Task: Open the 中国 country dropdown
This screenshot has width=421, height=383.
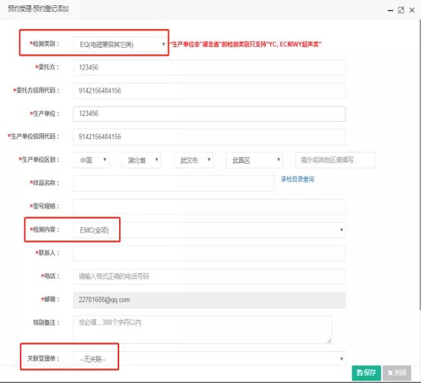Action: [91, 160]
